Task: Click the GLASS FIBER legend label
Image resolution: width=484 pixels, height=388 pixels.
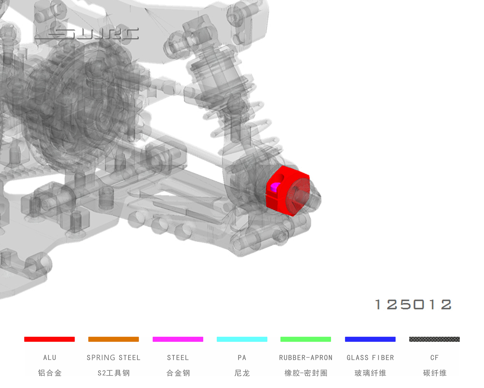Action: (370, 358)
